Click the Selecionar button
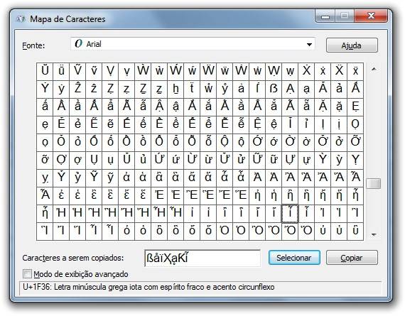This screenshot has width=405, height=316. pos(294,257)
